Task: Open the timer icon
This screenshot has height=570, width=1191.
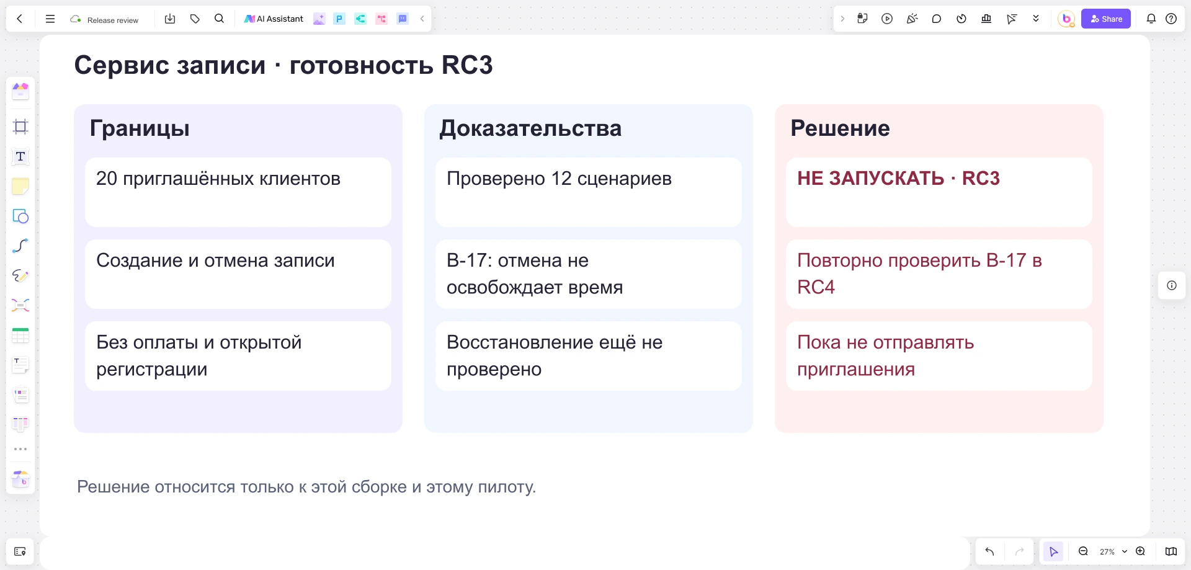Action: tap(961, 19)
